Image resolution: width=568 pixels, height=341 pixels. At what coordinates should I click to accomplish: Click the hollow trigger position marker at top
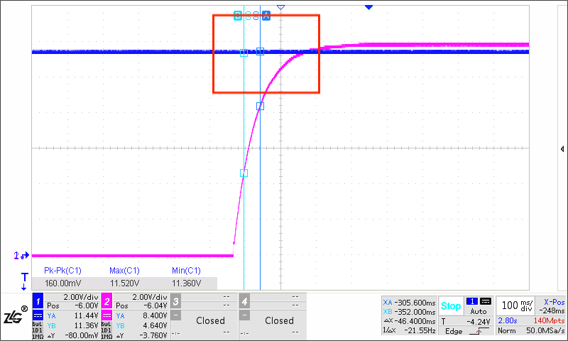pos(280,7)
